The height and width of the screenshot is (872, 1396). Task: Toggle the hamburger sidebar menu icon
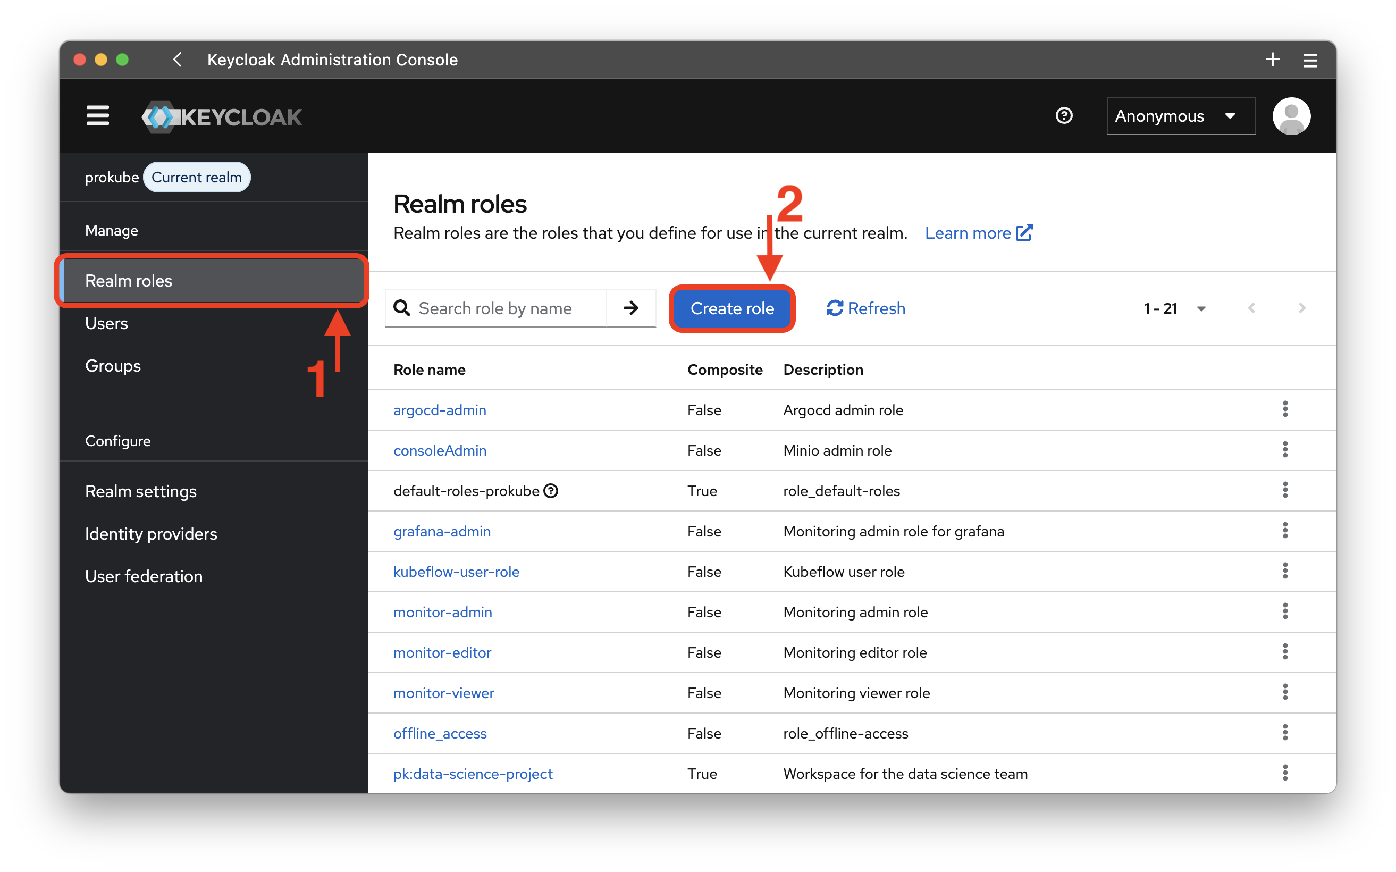[97, 115]
